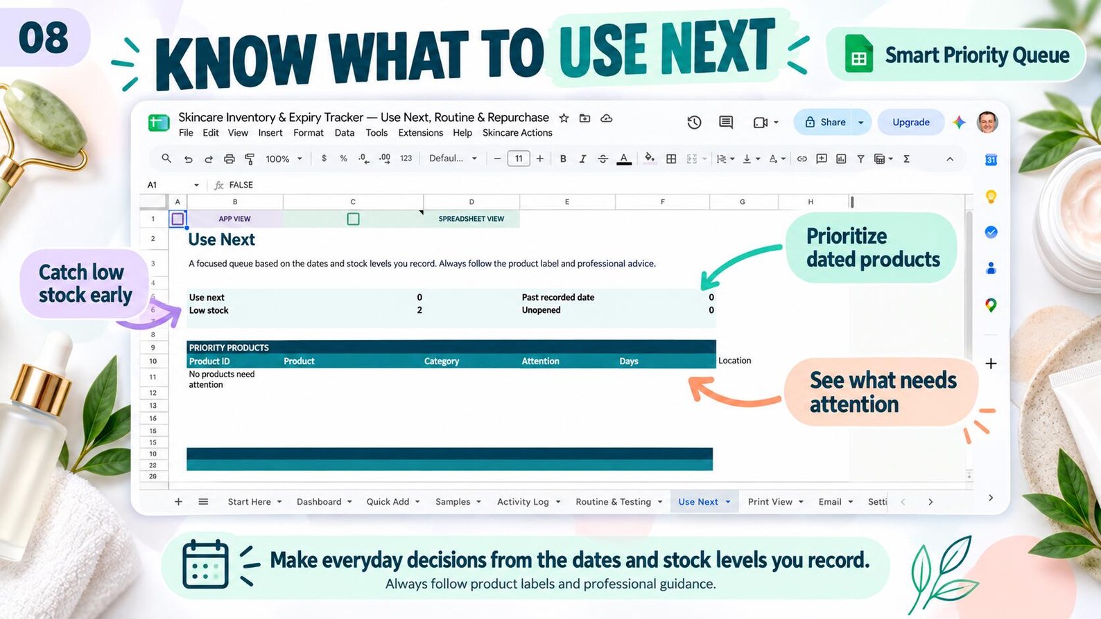Open Google Calendar in the side panel
The height and width of the screenshot is (619, 1101).
991,160
